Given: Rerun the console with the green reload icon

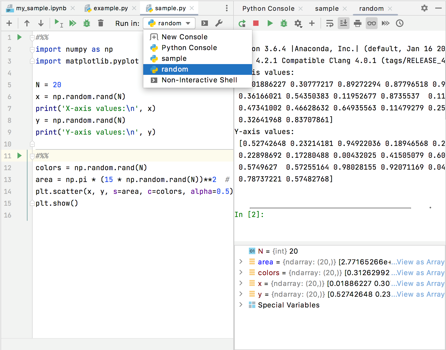Looking at the screenshot, I should [242, 23].
